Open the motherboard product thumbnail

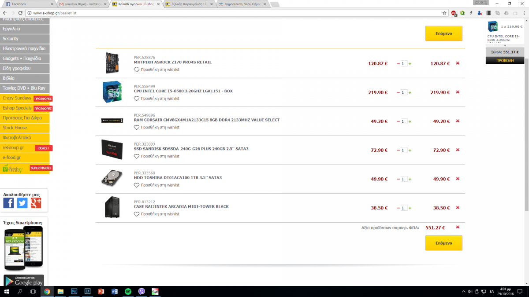112,63
